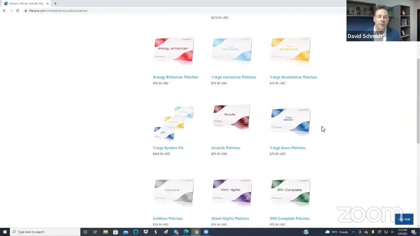Screen dimensions: 420x236
Task: Click the AcuLife product box image
Action: tap(232, 117)
